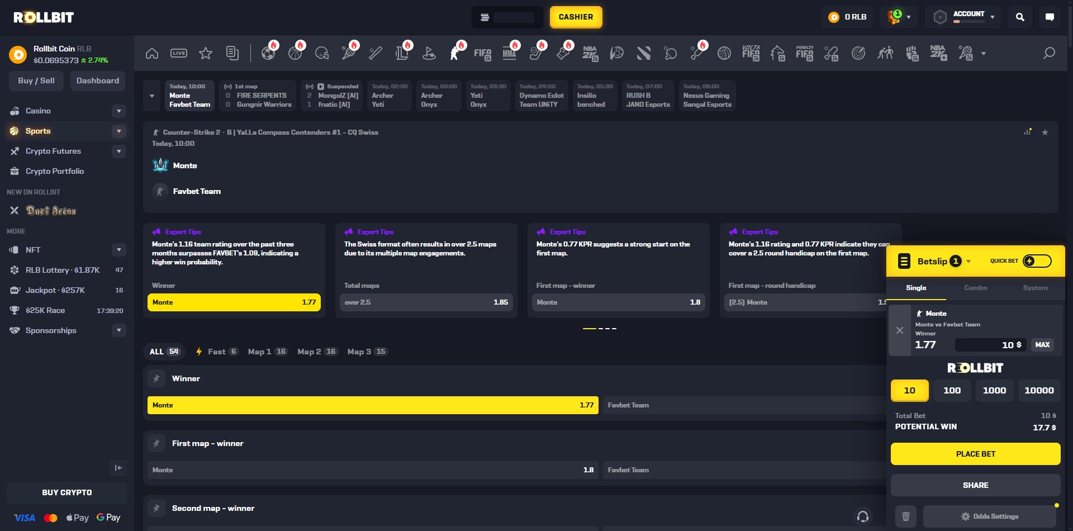Expand the Casino sidebar menu

(119, 111)
